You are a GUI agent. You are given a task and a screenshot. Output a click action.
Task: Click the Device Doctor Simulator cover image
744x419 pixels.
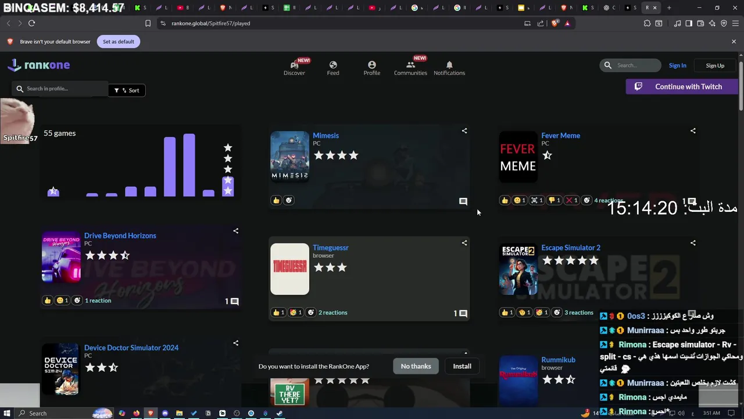coord(60,369)
